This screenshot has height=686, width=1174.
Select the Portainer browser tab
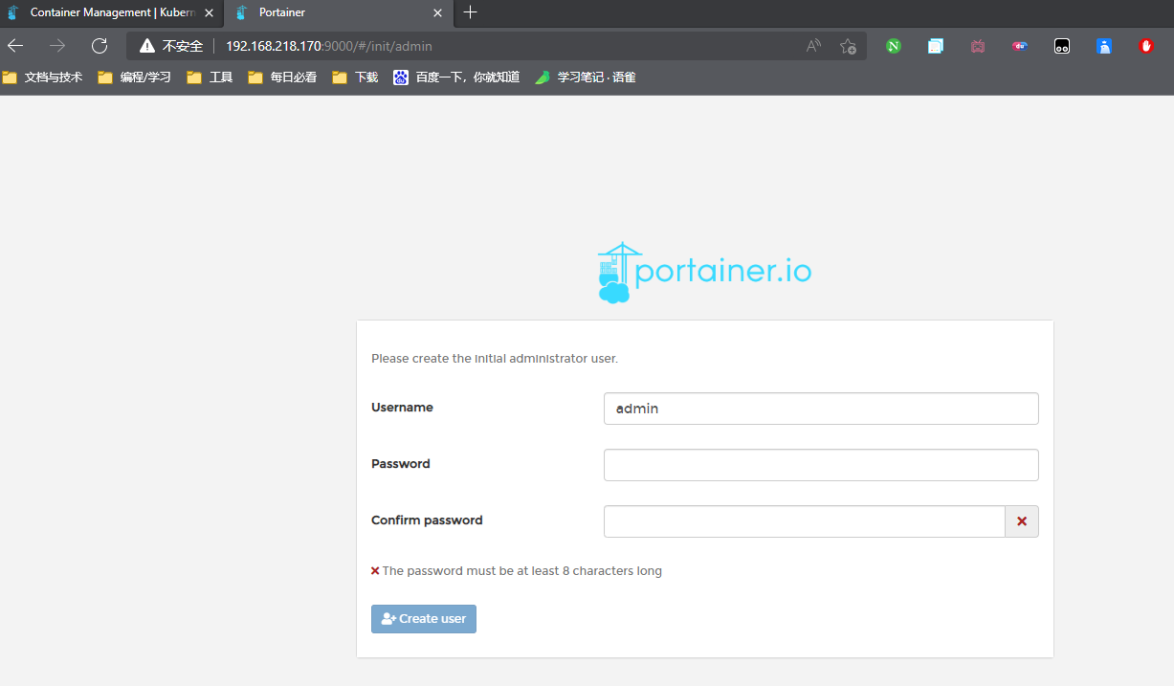coord(339,12)
